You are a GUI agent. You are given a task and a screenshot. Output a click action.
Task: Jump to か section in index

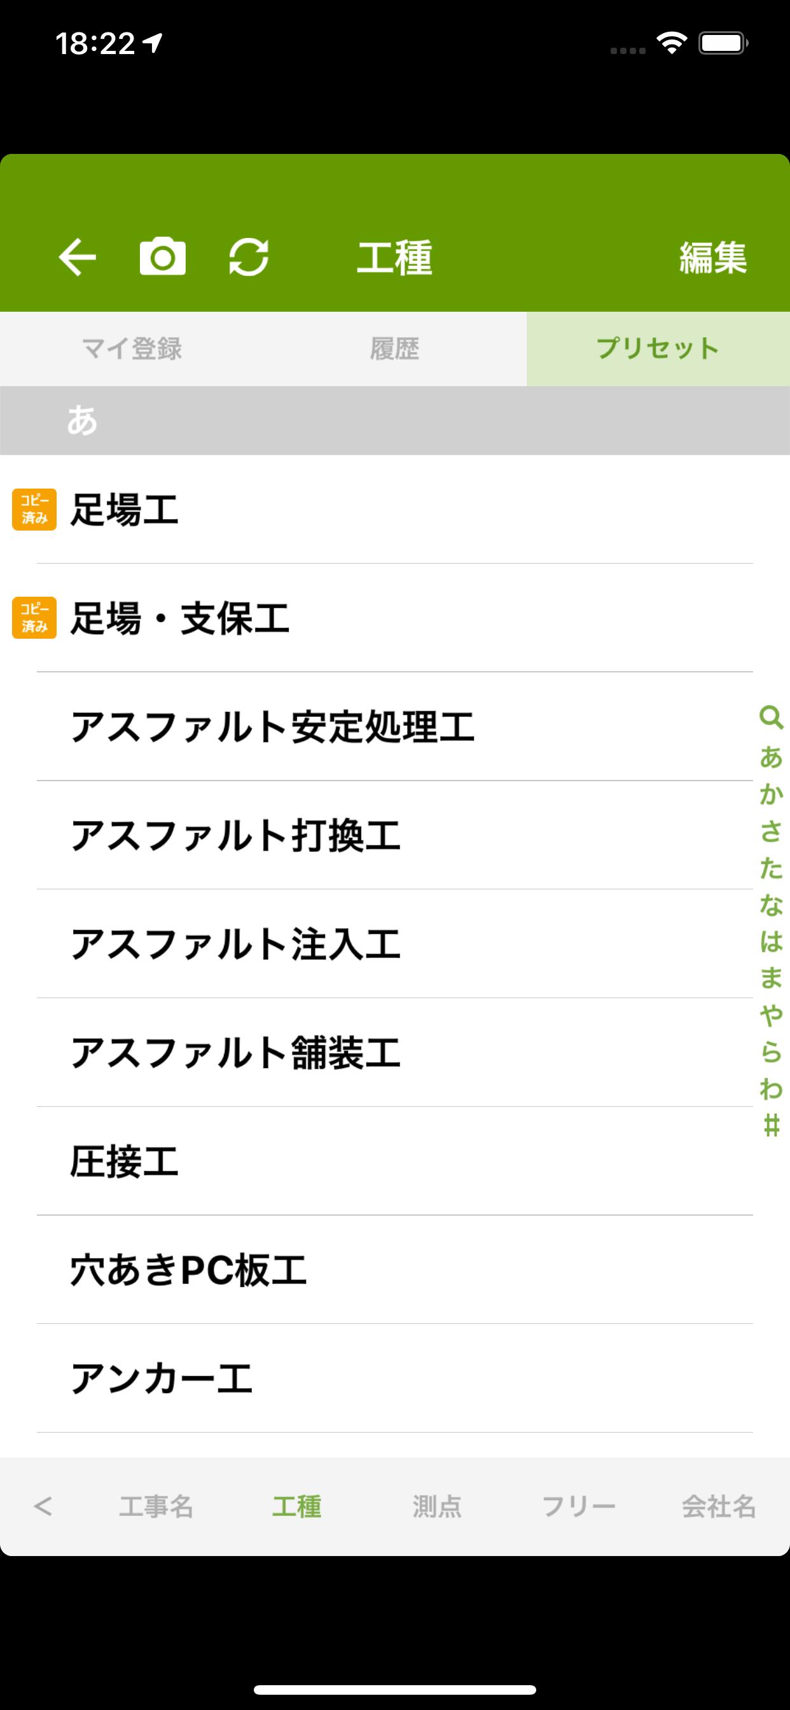771,794
